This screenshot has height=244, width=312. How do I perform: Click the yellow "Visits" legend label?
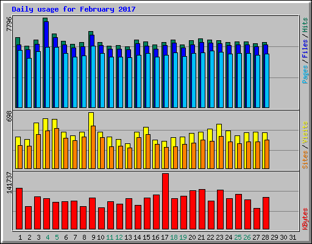[305, 132]
